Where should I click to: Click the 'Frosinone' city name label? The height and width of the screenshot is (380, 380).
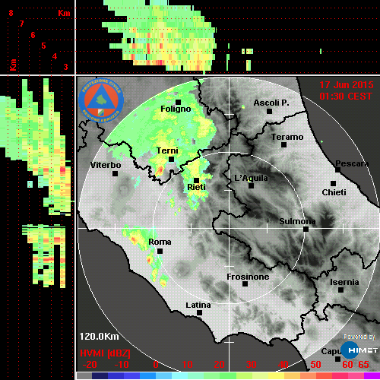coord(248,277)
